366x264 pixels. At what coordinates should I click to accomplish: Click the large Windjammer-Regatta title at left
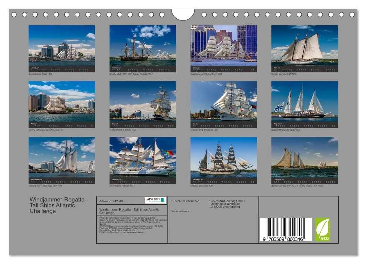point(59,205)
